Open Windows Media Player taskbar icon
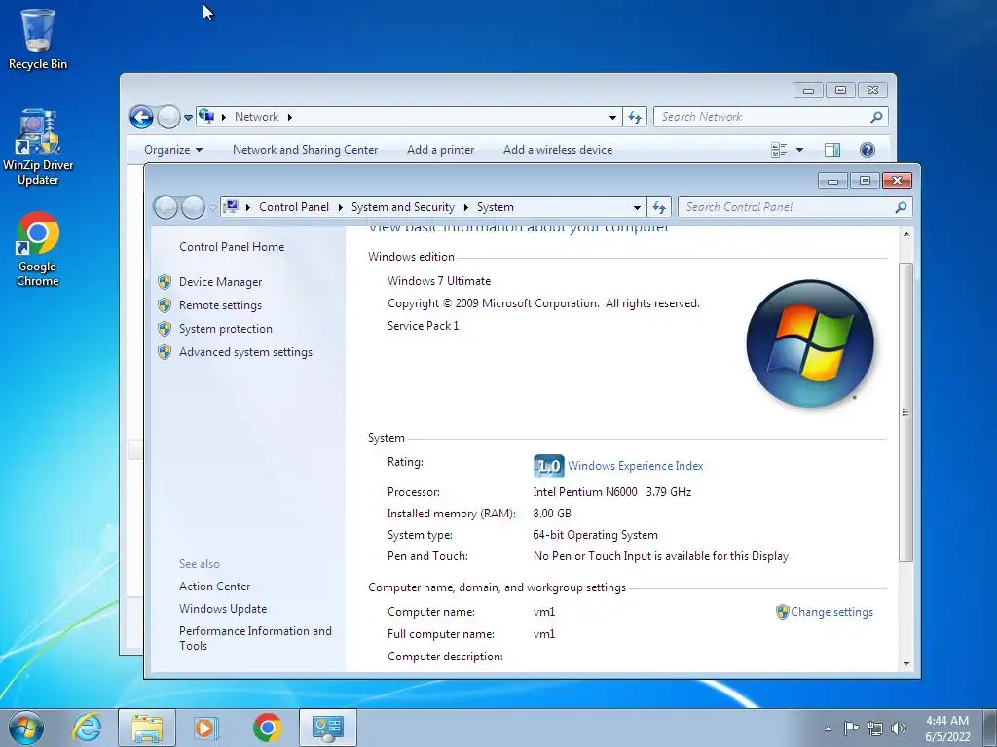 (205, 728)
